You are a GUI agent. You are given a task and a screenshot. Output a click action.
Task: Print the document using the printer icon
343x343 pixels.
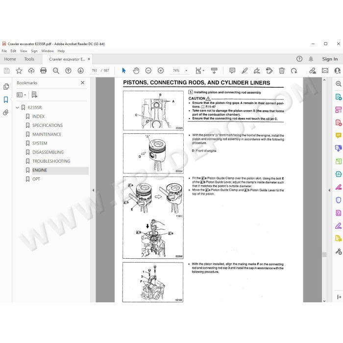click(x=44, y=71)
